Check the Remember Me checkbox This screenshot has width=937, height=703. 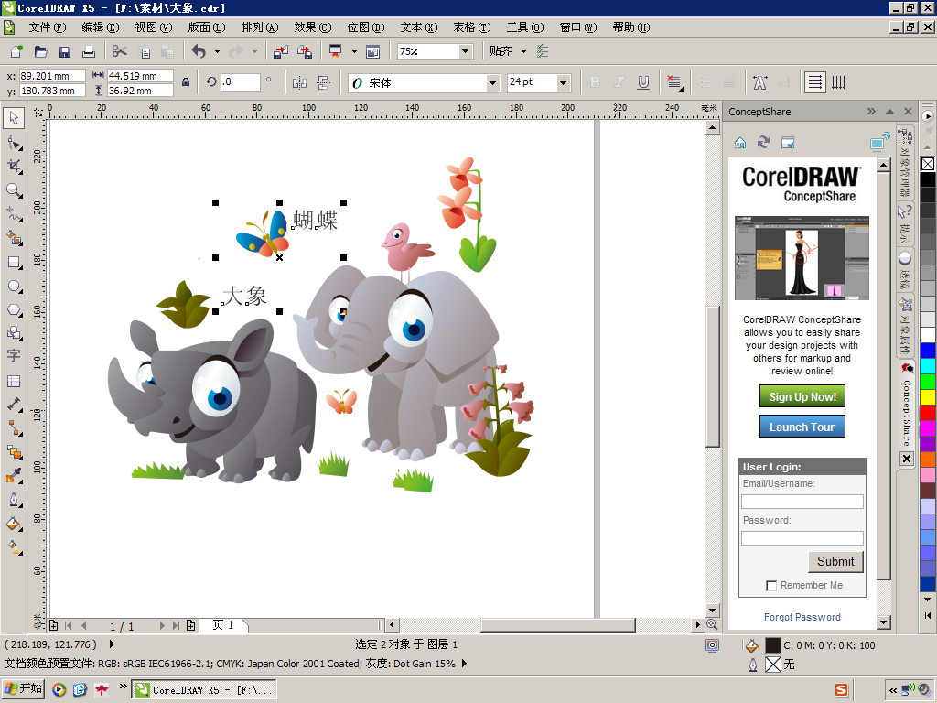tap(771, 586)
